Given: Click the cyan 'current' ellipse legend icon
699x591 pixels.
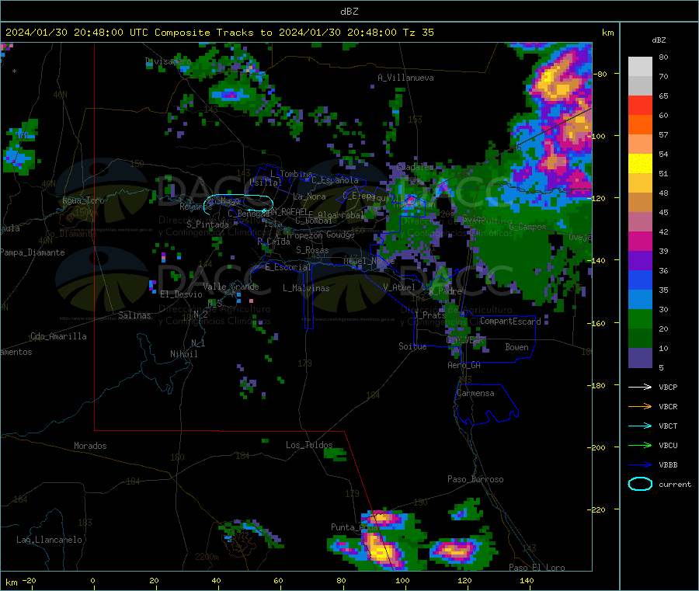Looking at the screenshot, I should click(x=640, y=484).
